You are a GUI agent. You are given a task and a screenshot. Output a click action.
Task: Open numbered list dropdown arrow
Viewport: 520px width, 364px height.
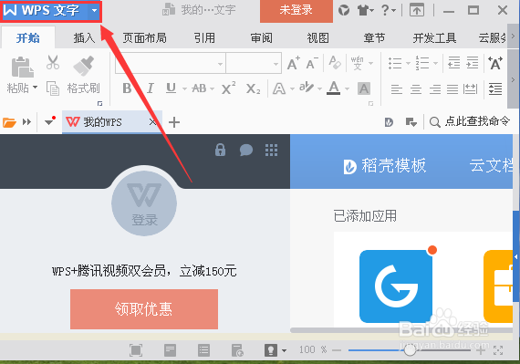(435, 63)
